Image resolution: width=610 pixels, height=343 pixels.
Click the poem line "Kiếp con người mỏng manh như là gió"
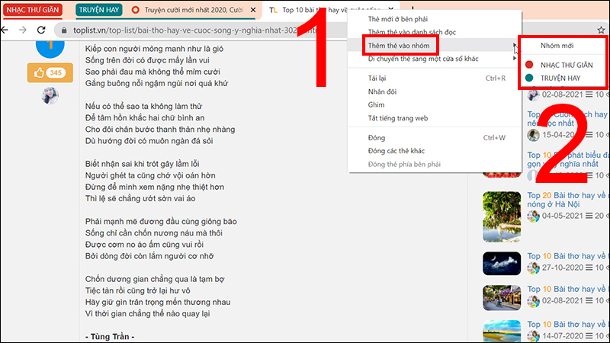[155, 49]
